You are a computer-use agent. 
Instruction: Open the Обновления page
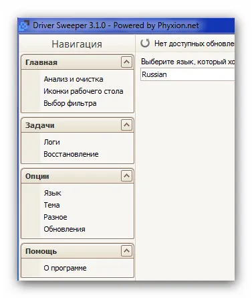64,229
